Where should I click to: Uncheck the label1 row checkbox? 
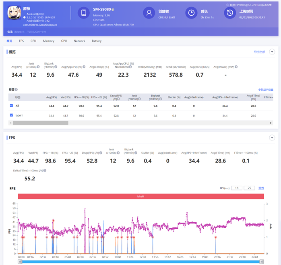pos(11,115)
